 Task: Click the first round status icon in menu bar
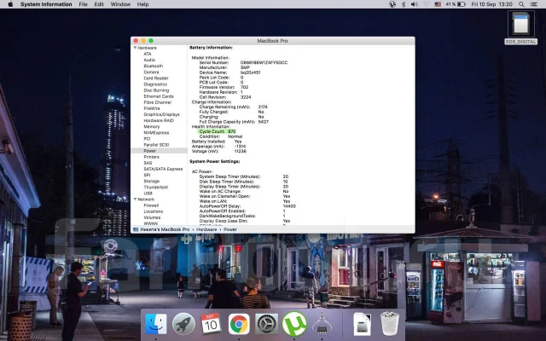point(392,4)
